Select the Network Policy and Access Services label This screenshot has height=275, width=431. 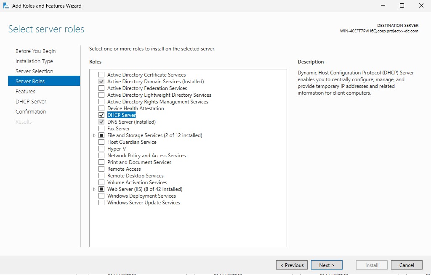pos(146,156)
